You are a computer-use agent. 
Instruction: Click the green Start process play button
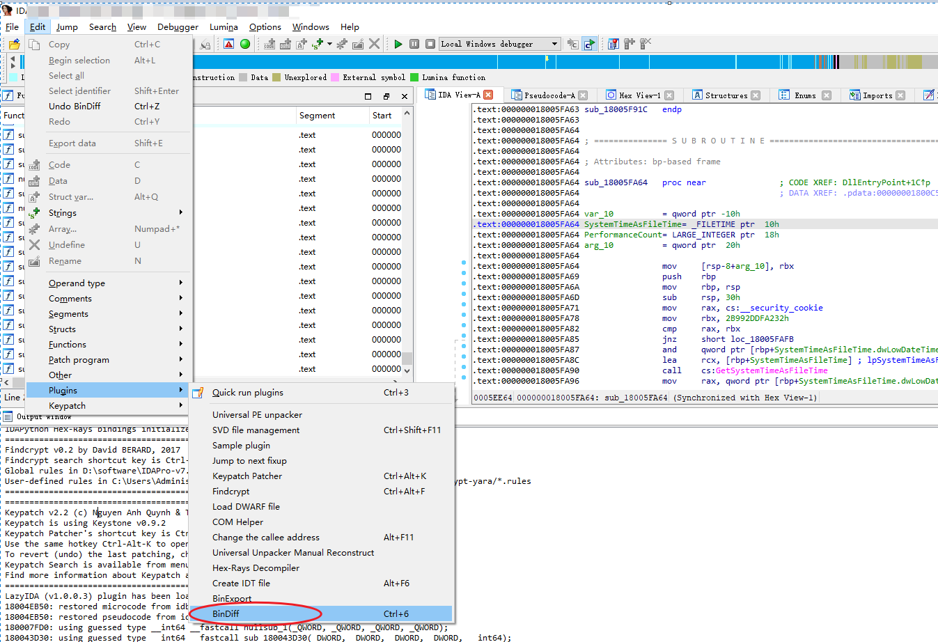pyautogui.click(x=398, y=44)
